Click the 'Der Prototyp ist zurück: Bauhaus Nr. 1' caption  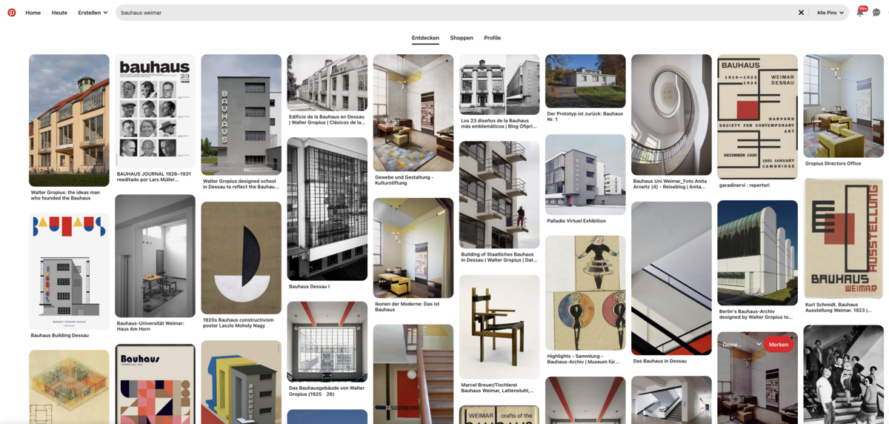coord(585,116)
